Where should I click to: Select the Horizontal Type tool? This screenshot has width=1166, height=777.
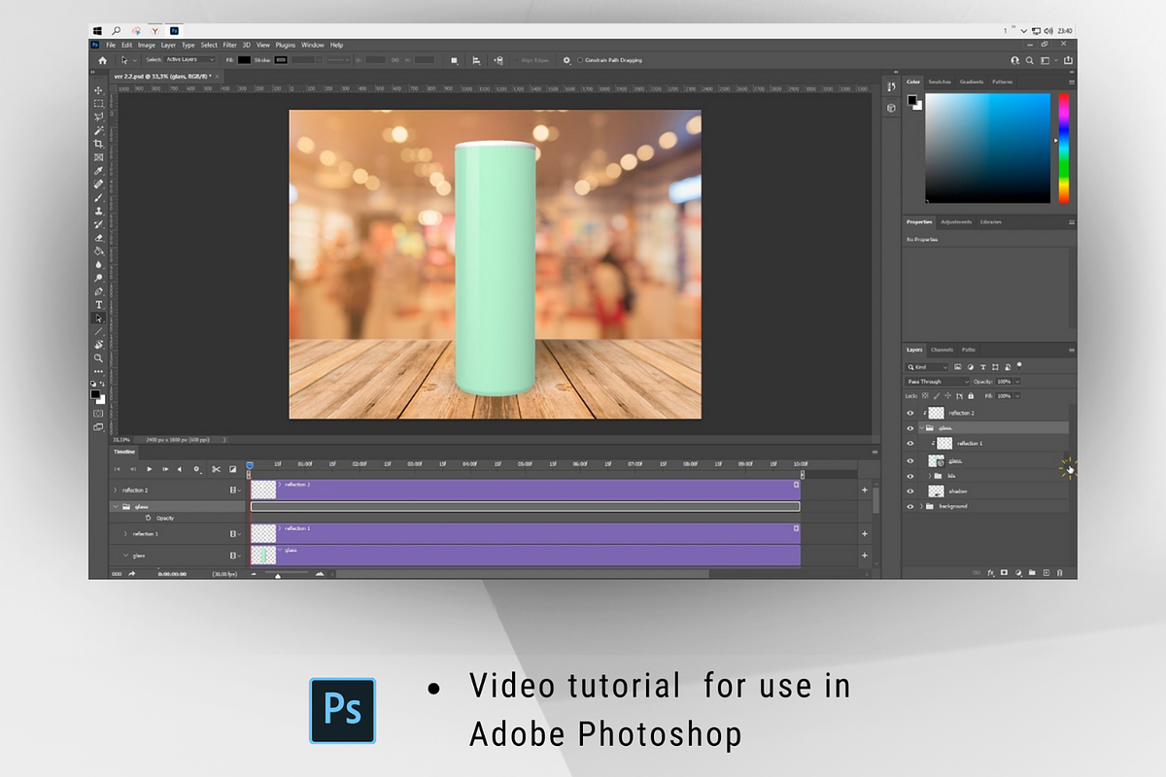(99, 304)
